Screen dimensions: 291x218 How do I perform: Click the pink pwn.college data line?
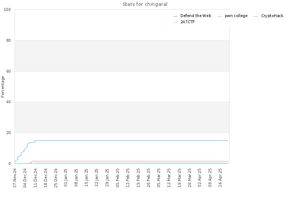[x=130, y=161]
